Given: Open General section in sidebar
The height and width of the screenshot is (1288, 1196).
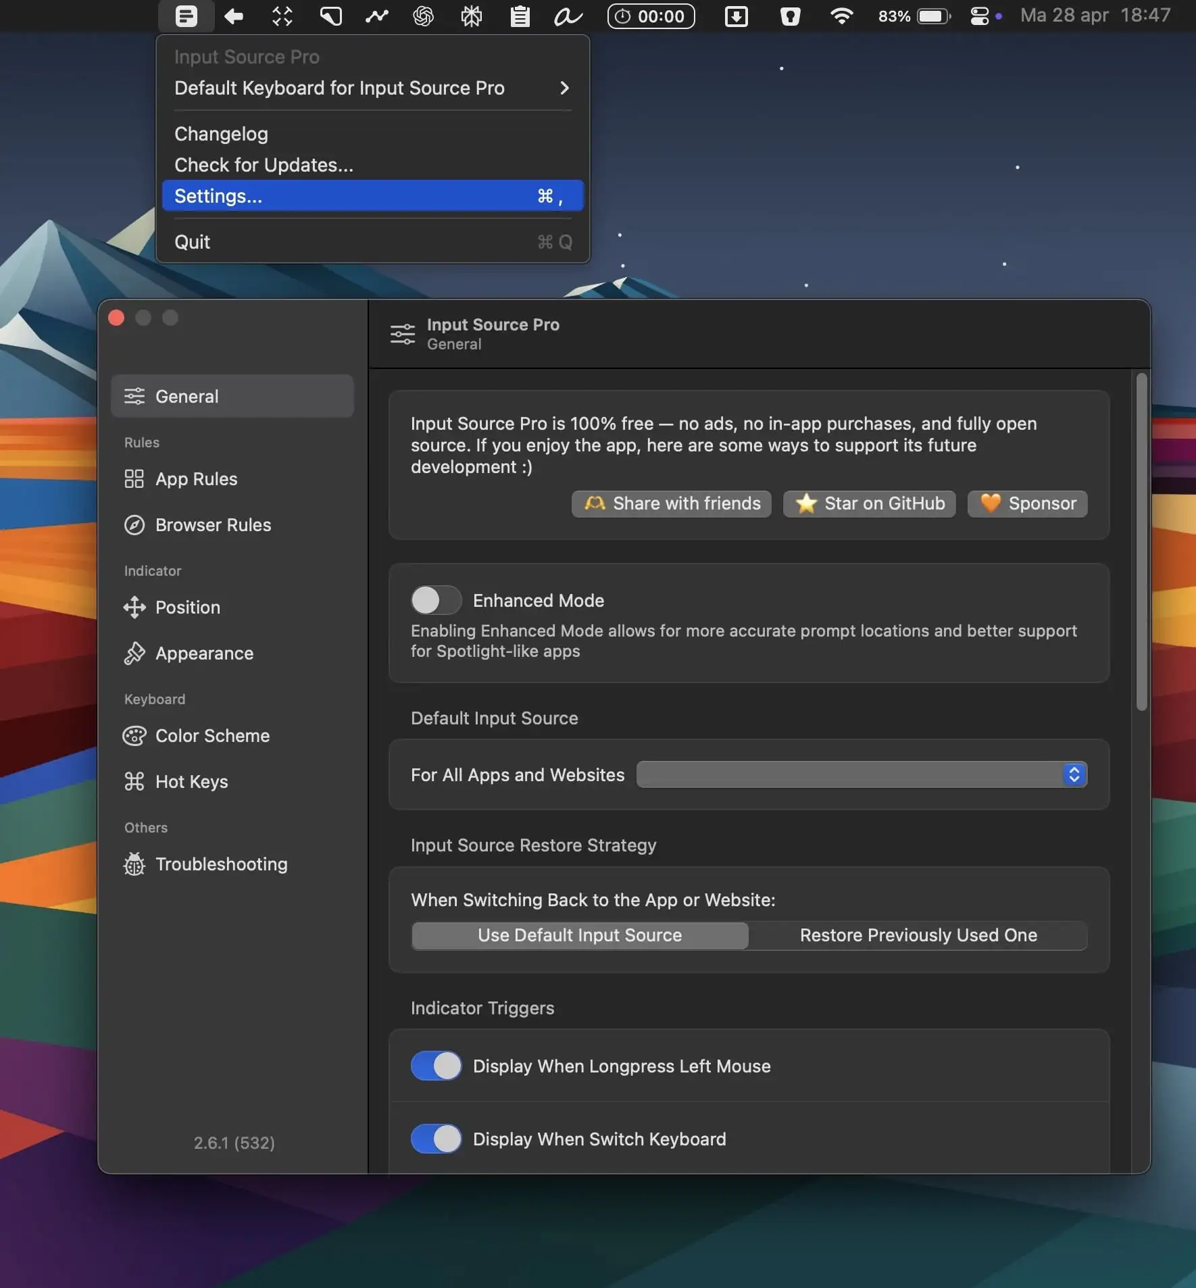Looking at the screenshot, I should pos(232,396).
